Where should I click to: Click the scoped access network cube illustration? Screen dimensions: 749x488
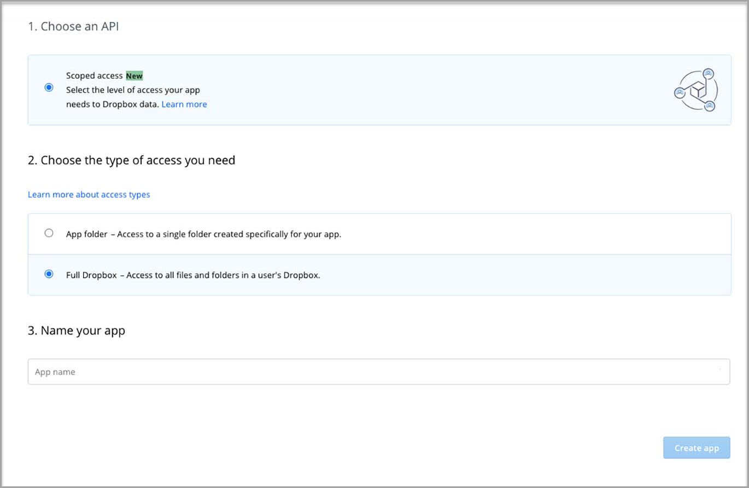click(x=696, y=90)
